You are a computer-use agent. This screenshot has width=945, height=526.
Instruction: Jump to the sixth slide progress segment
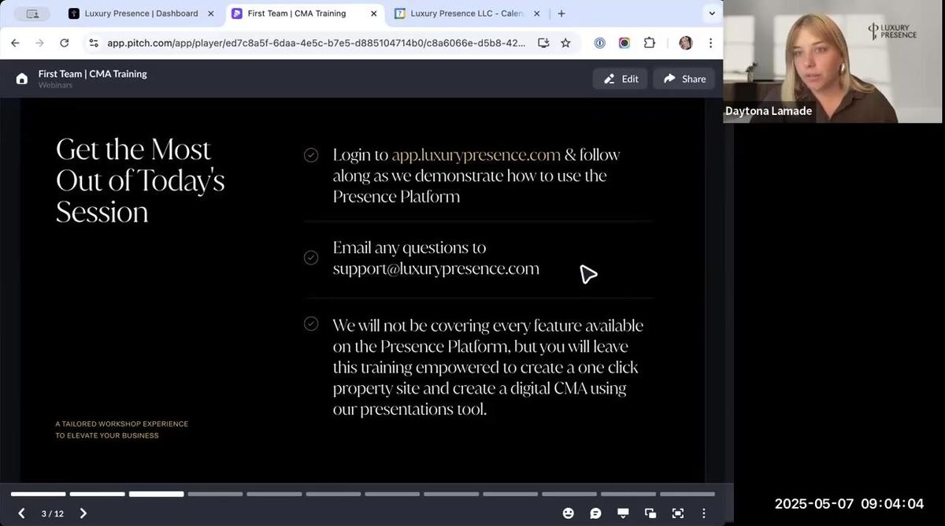[x=334, y=495]
